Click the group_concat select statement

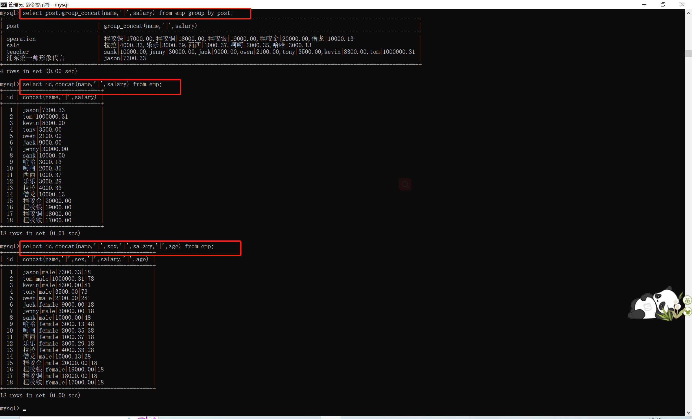(128, 13)
